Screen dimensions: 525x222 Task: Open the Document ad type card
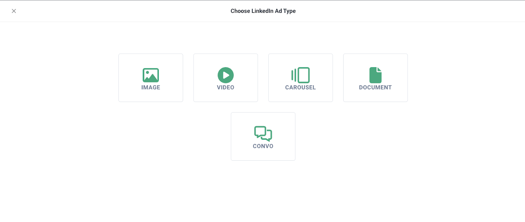375,78
